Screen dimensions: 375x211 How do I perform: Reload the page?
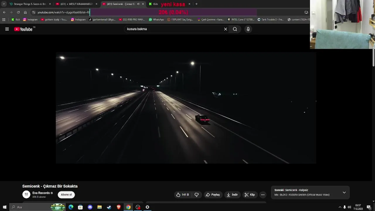18,12
